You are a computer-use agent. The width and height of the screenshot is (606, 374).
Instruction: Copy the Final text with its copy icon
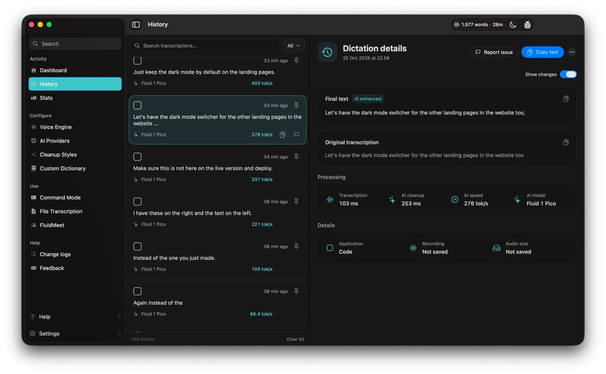[566, 99]
